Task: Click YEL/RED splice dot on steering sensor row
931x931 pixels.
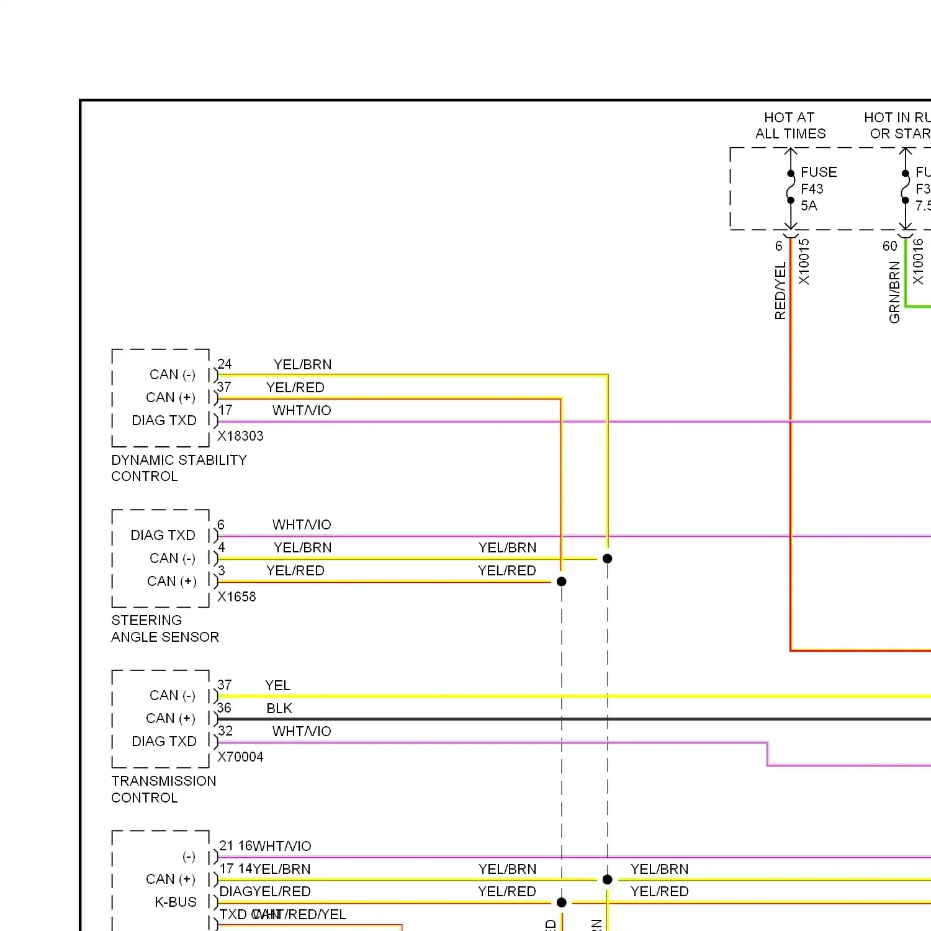Action: (x=562, y=582)
